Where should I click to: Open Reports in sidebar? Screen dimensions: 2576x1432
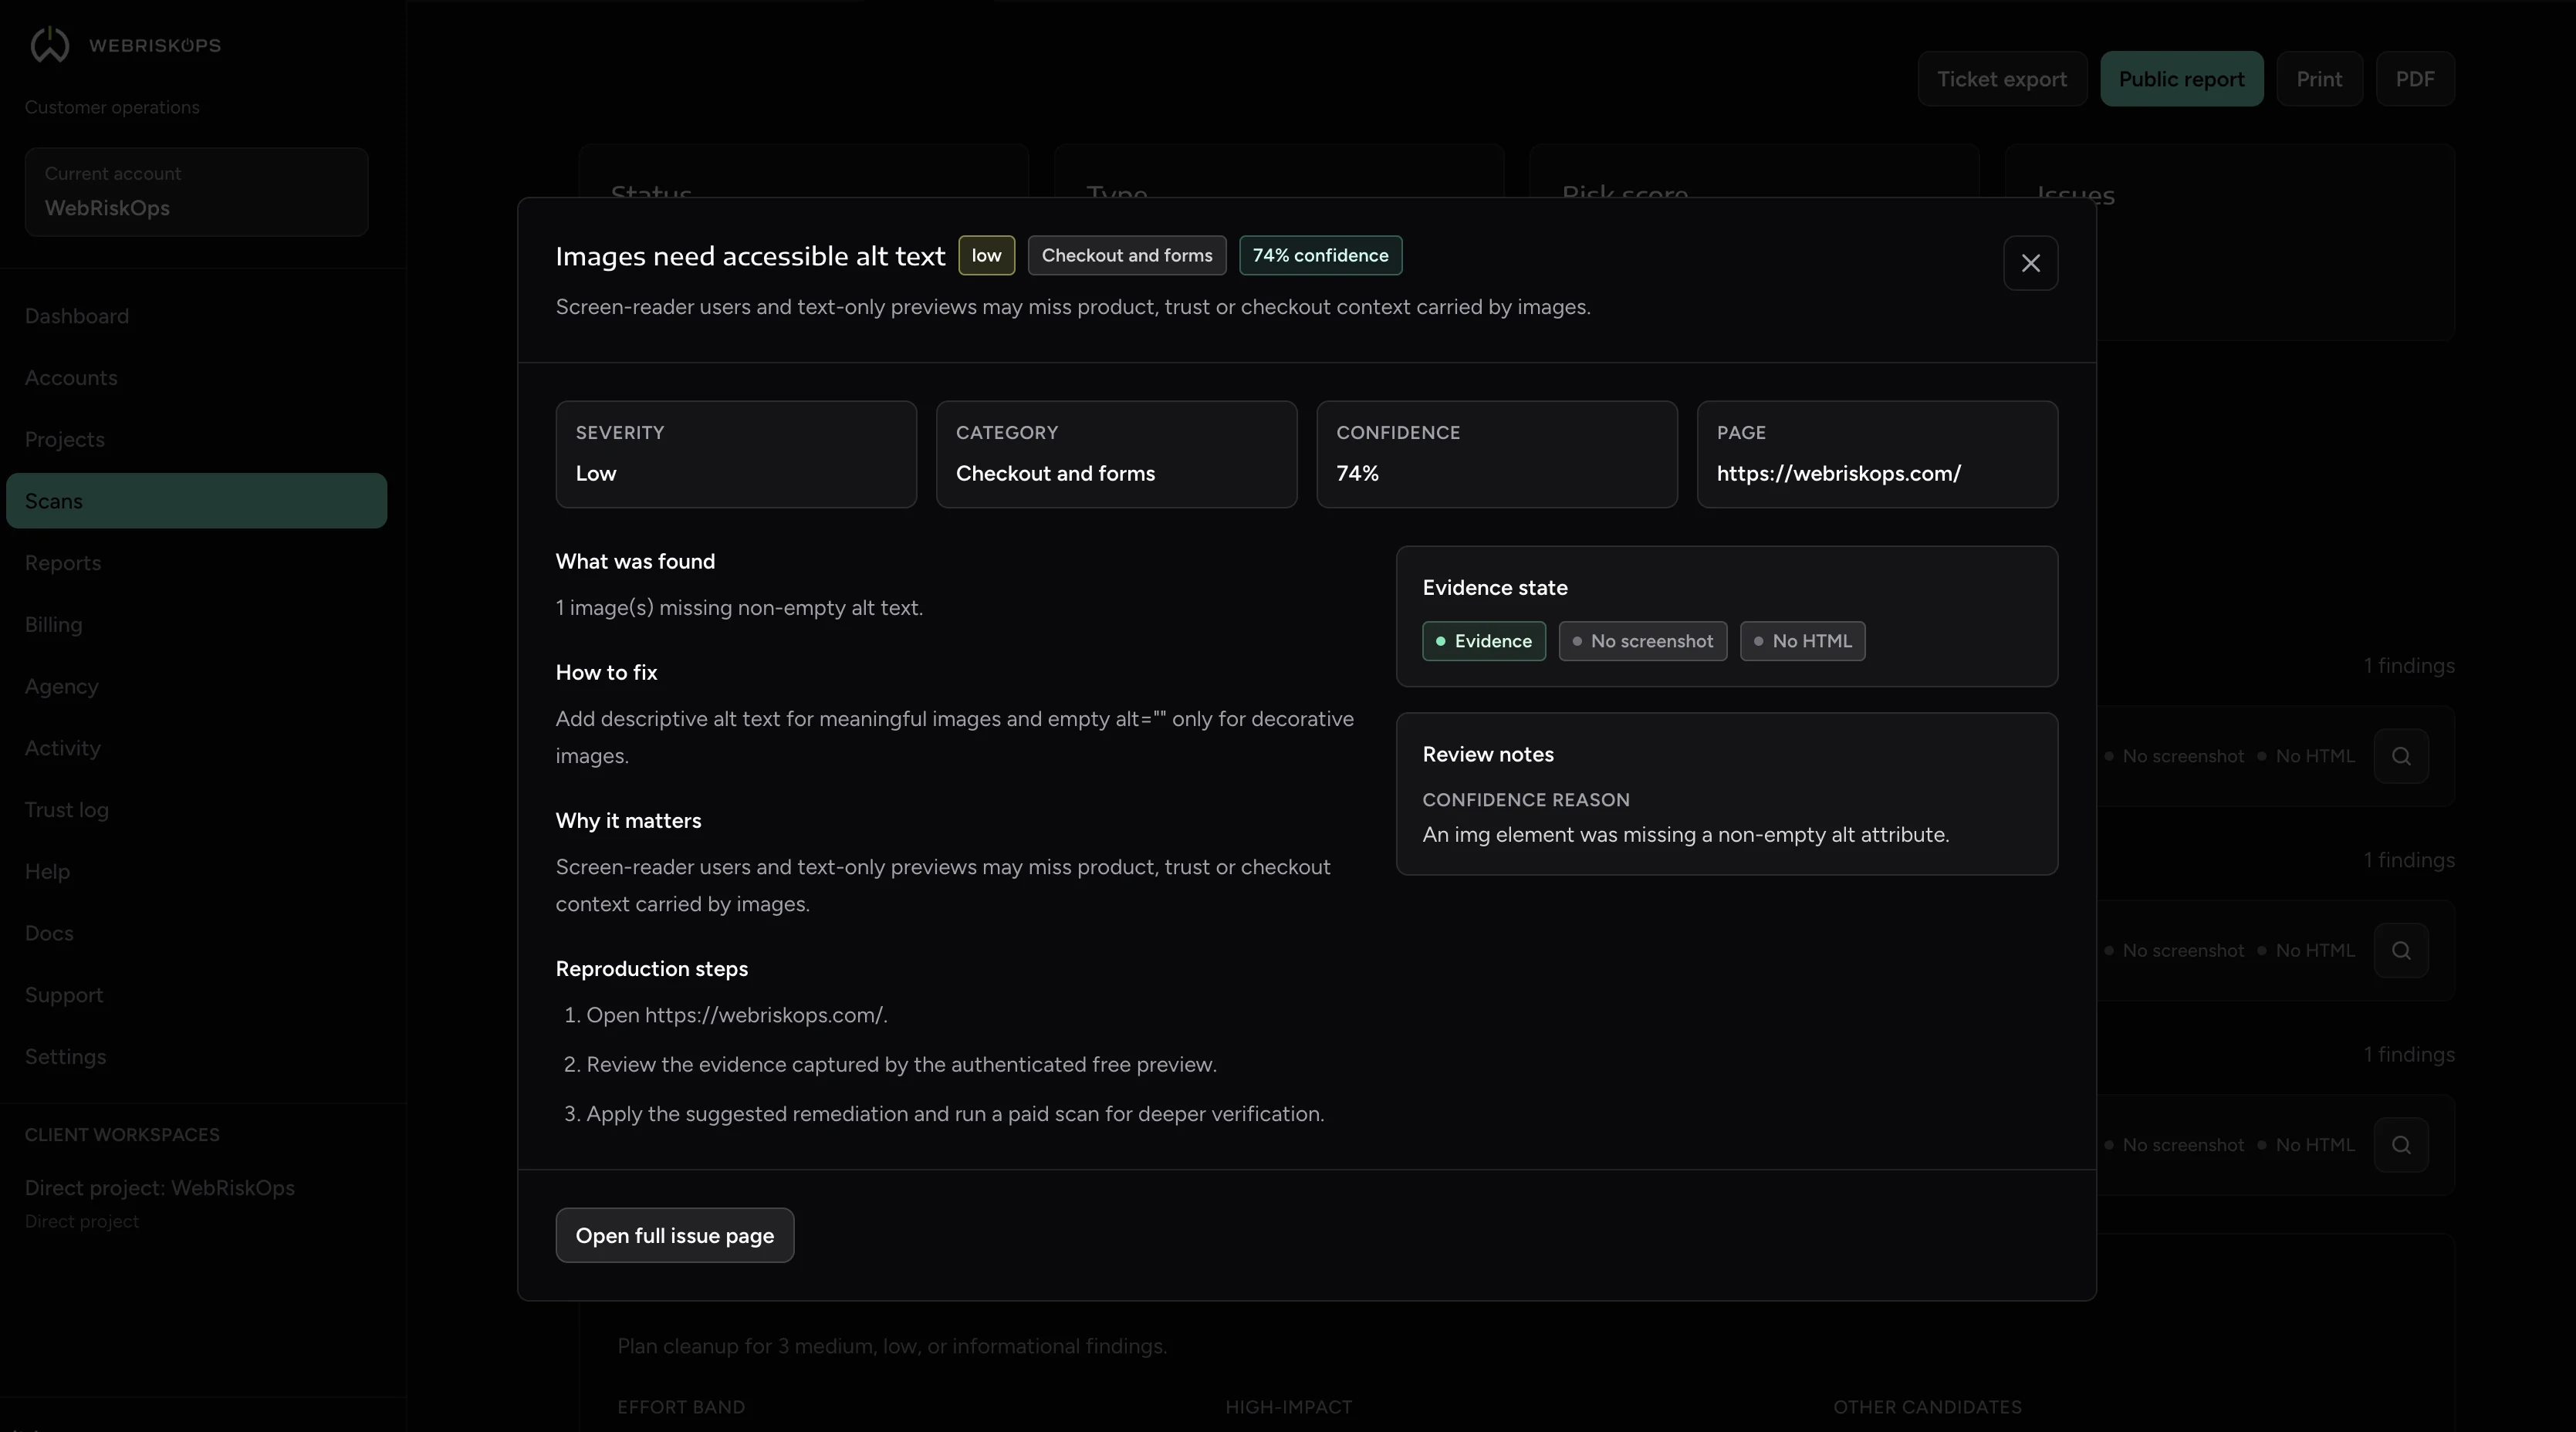click(196, 563)
